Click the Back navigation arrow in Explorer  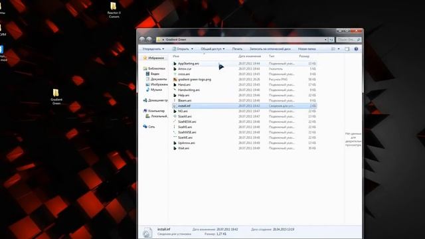point(142,40)
